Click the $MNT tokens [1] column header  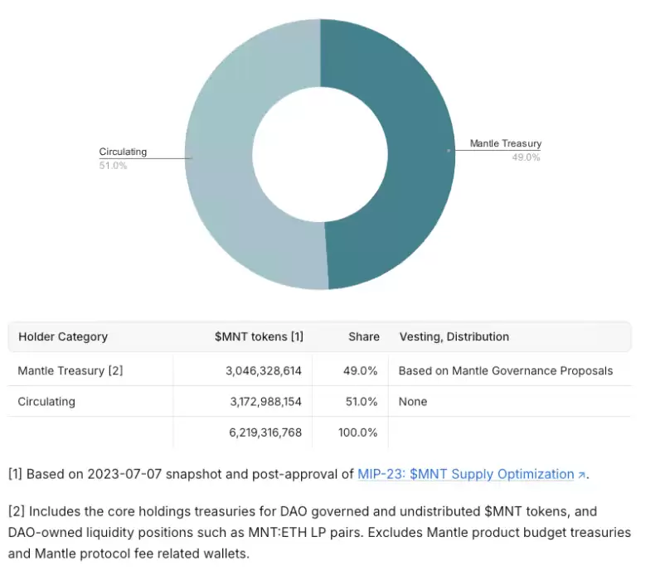click(x=259, y=336)
